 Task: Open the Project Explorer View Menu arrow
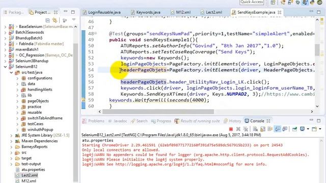pos(73,20)
